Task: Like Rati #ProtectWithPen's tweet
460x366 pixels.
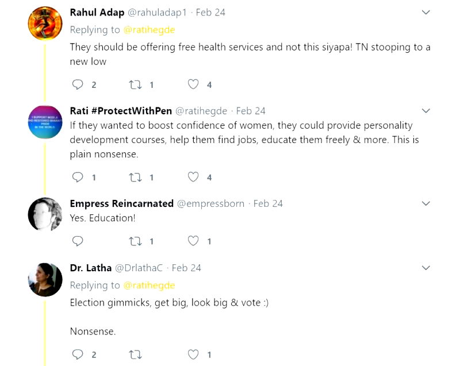Action: tap(194, 177)
